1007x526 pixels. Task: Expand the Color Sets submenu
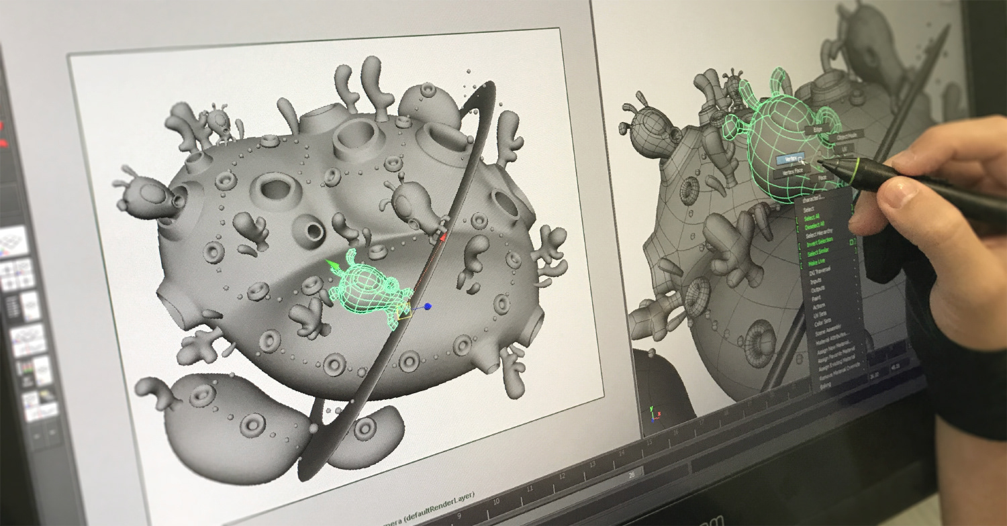(x=822, y=324)
